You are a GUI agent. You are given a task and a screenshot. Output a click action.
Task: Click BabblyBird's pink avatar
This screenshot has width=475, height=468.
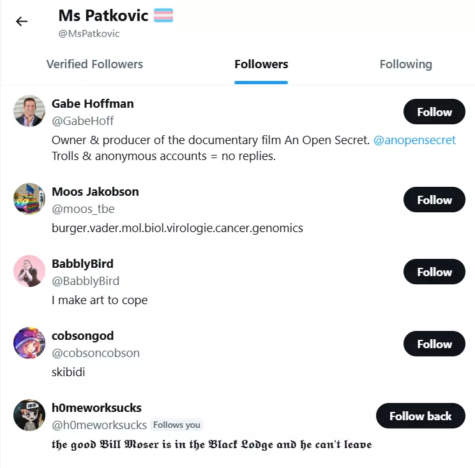pos(29,272)
